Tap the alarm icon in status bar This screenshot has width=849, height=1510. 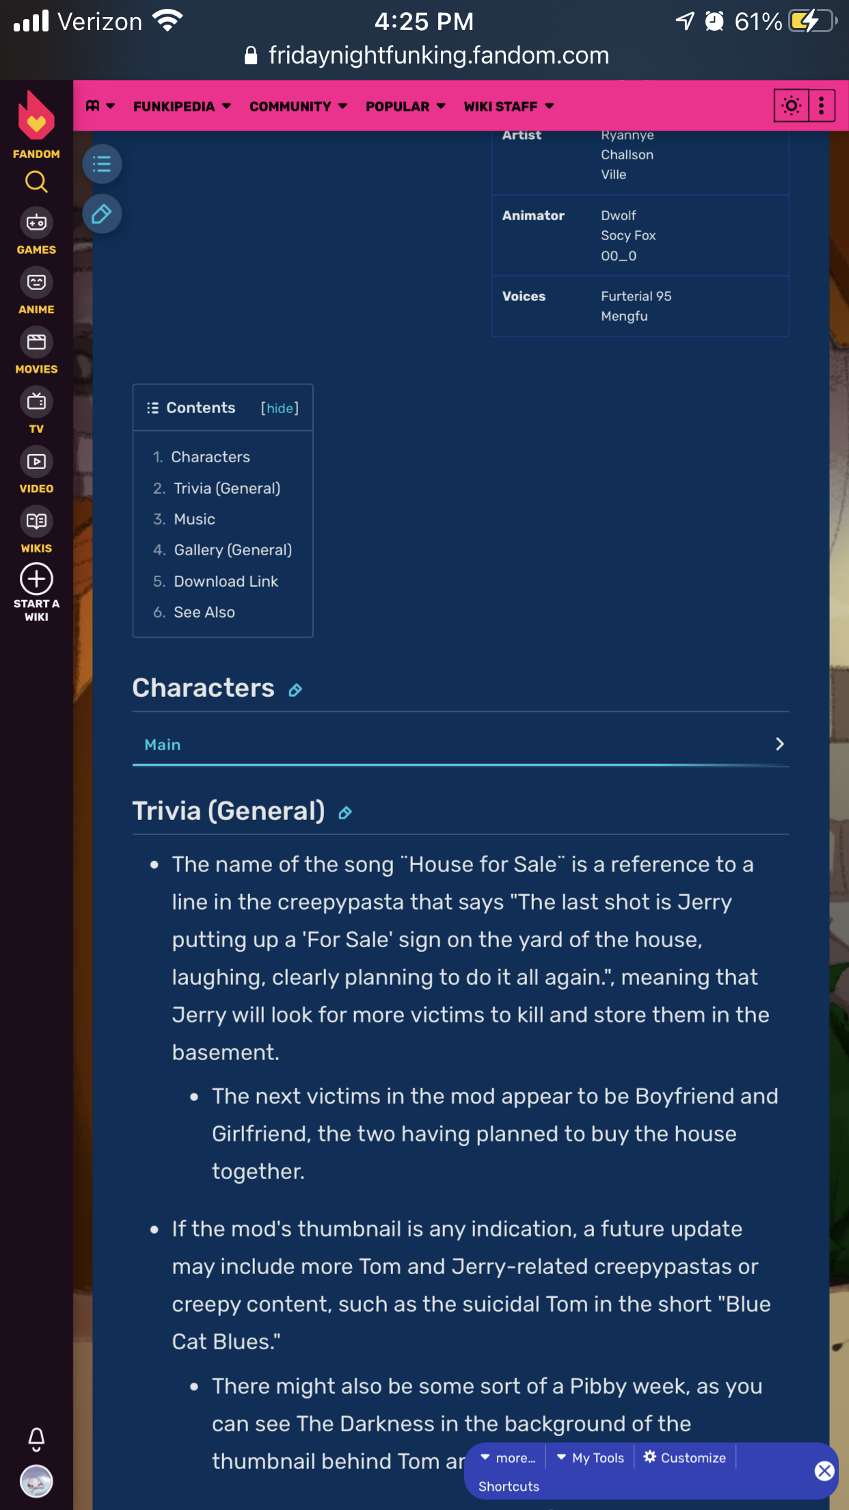(714, 21)
